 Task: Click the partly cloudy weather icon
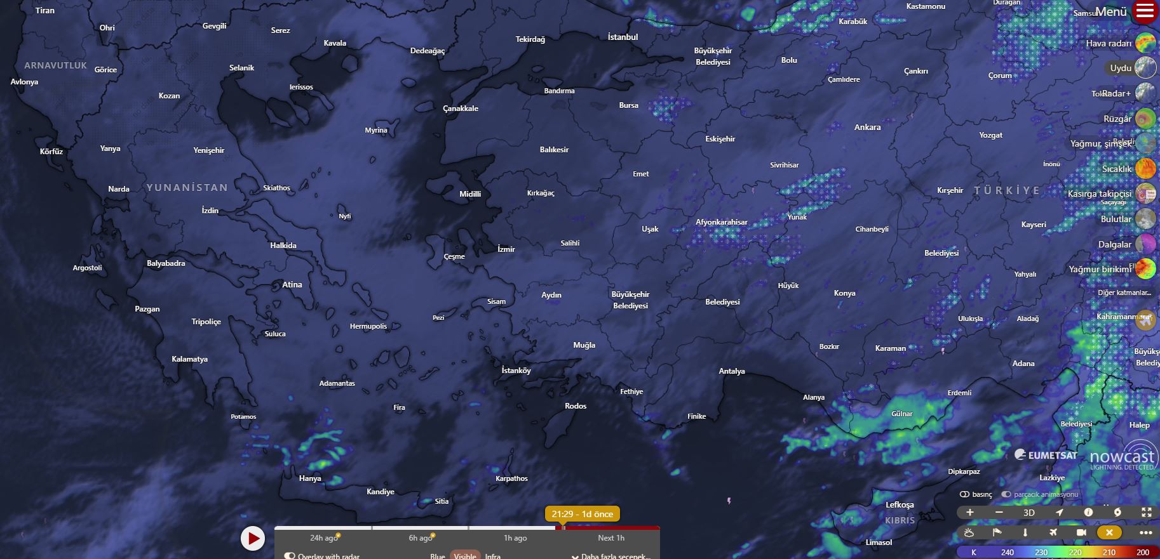[969, 532]
